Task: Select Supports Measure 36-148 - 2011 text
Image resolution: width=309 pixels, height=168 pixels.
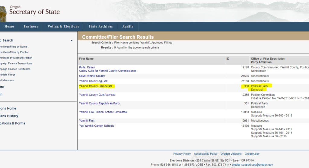Action: click(x=271, y=130)
